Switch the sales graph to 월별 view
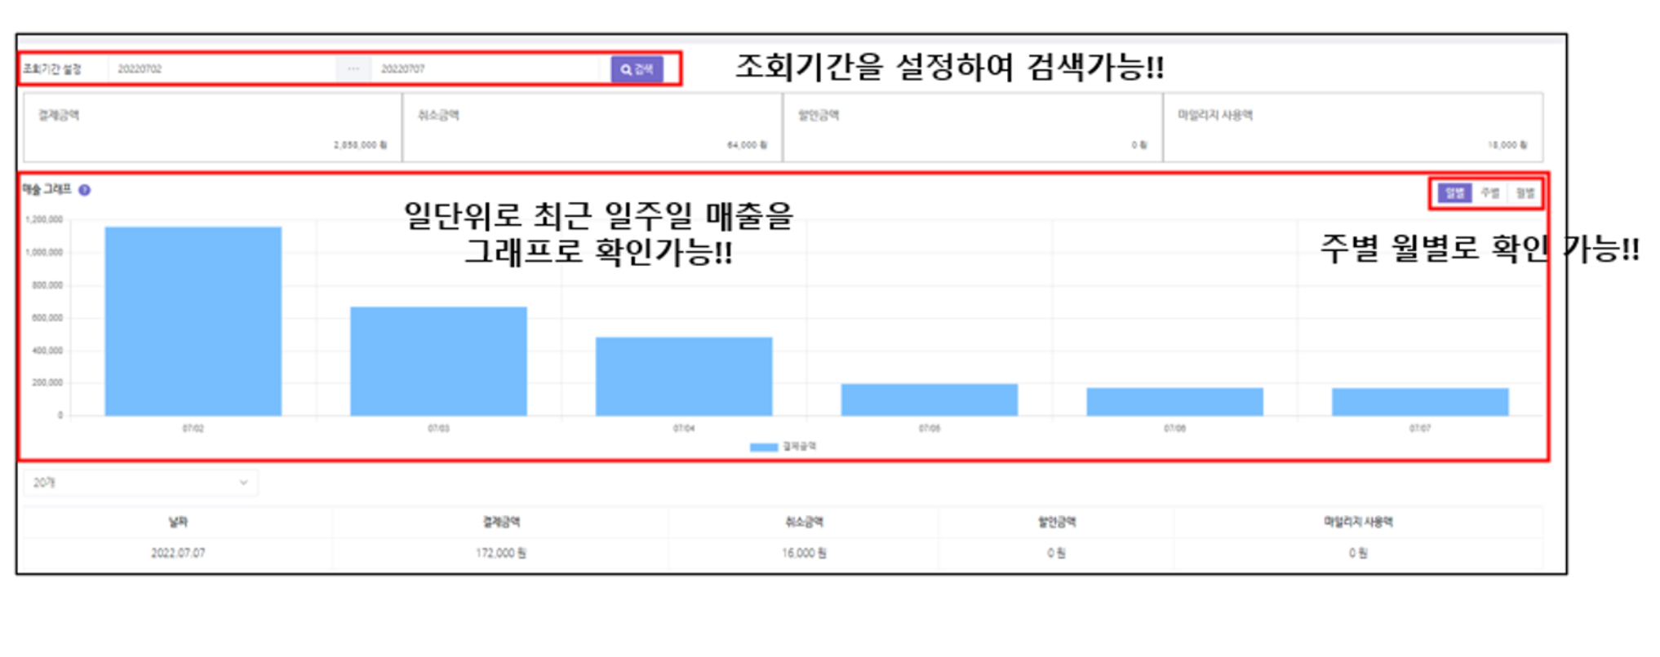Image resolution: width=1660 pixels, height=657 pixels. (x=1525, y=193)
